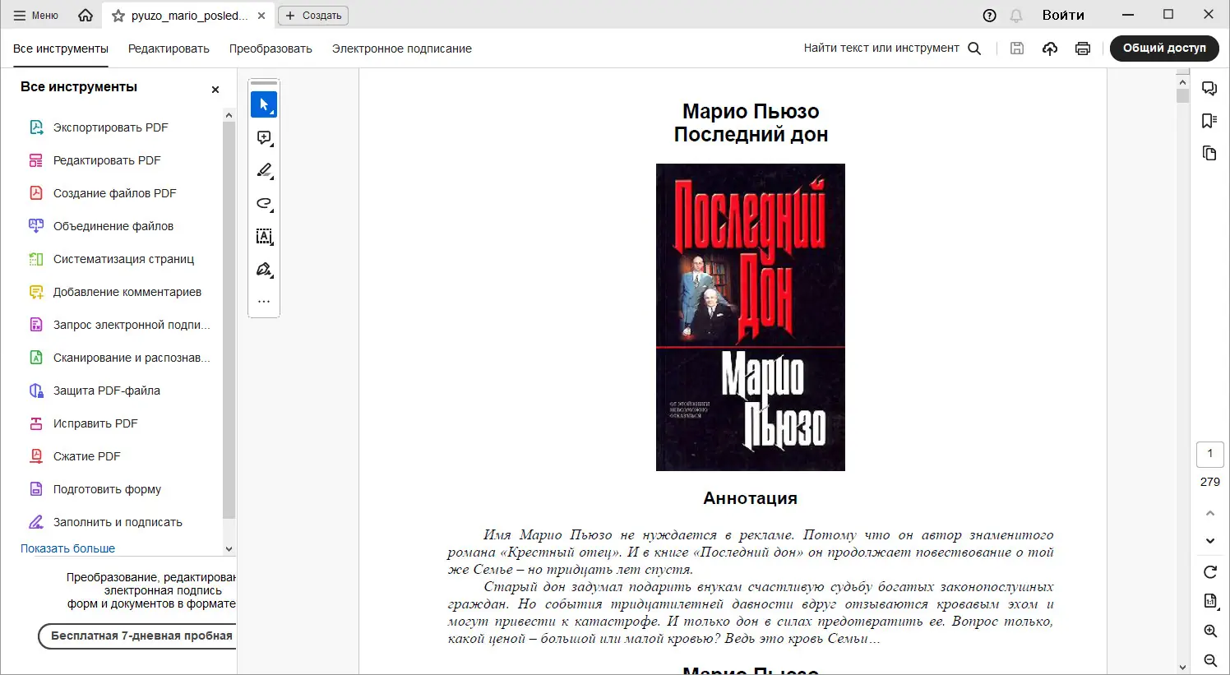Select the Fill and sign pen tool

264,269
